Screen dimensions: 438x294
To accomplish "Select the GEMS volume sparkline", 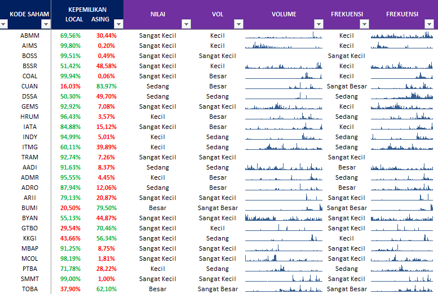I will click(284, 106).
